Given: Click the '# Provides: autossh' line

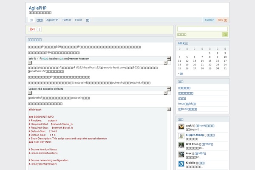Looking at the screenshot, I should (x=43, y=120).
